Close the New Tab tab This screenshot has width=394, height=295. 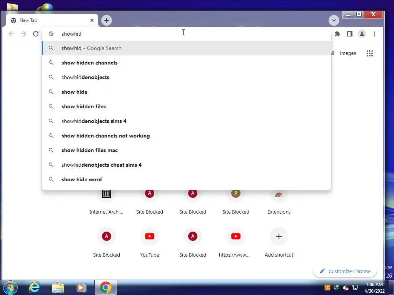[92, 20]
